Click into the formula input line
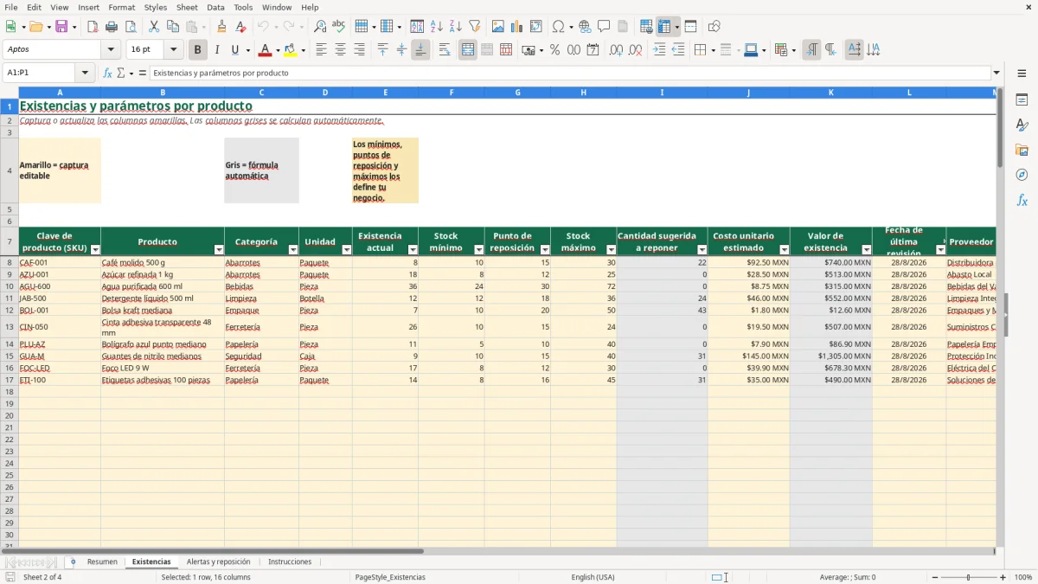Screen dimensions: 1038x584 point(569,73)
